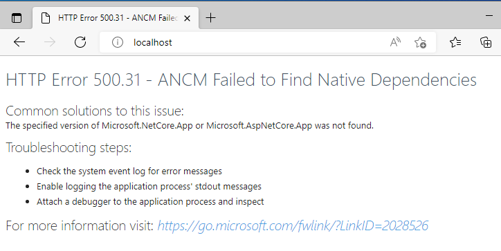Viewport: 501px width, 251px height.
Task: Open a new tab with plus button
Action: [211, 18]
